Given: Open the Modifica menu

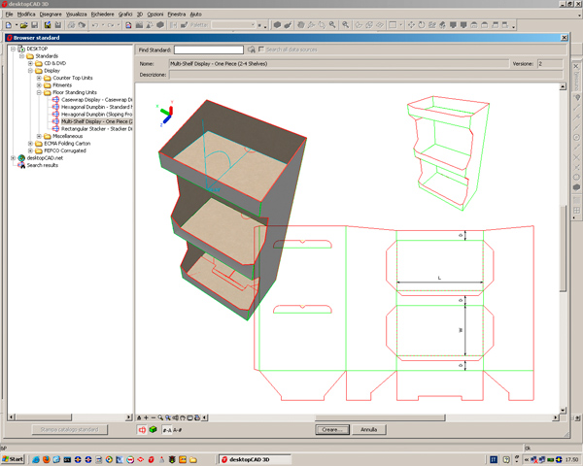Looking at the screenshot, I should (26, 15).
